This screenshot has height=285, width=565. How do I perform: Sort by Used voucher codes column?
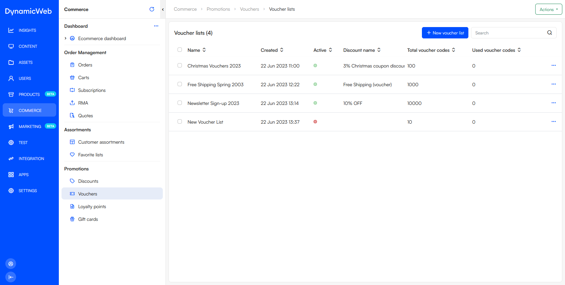point(496,50)
